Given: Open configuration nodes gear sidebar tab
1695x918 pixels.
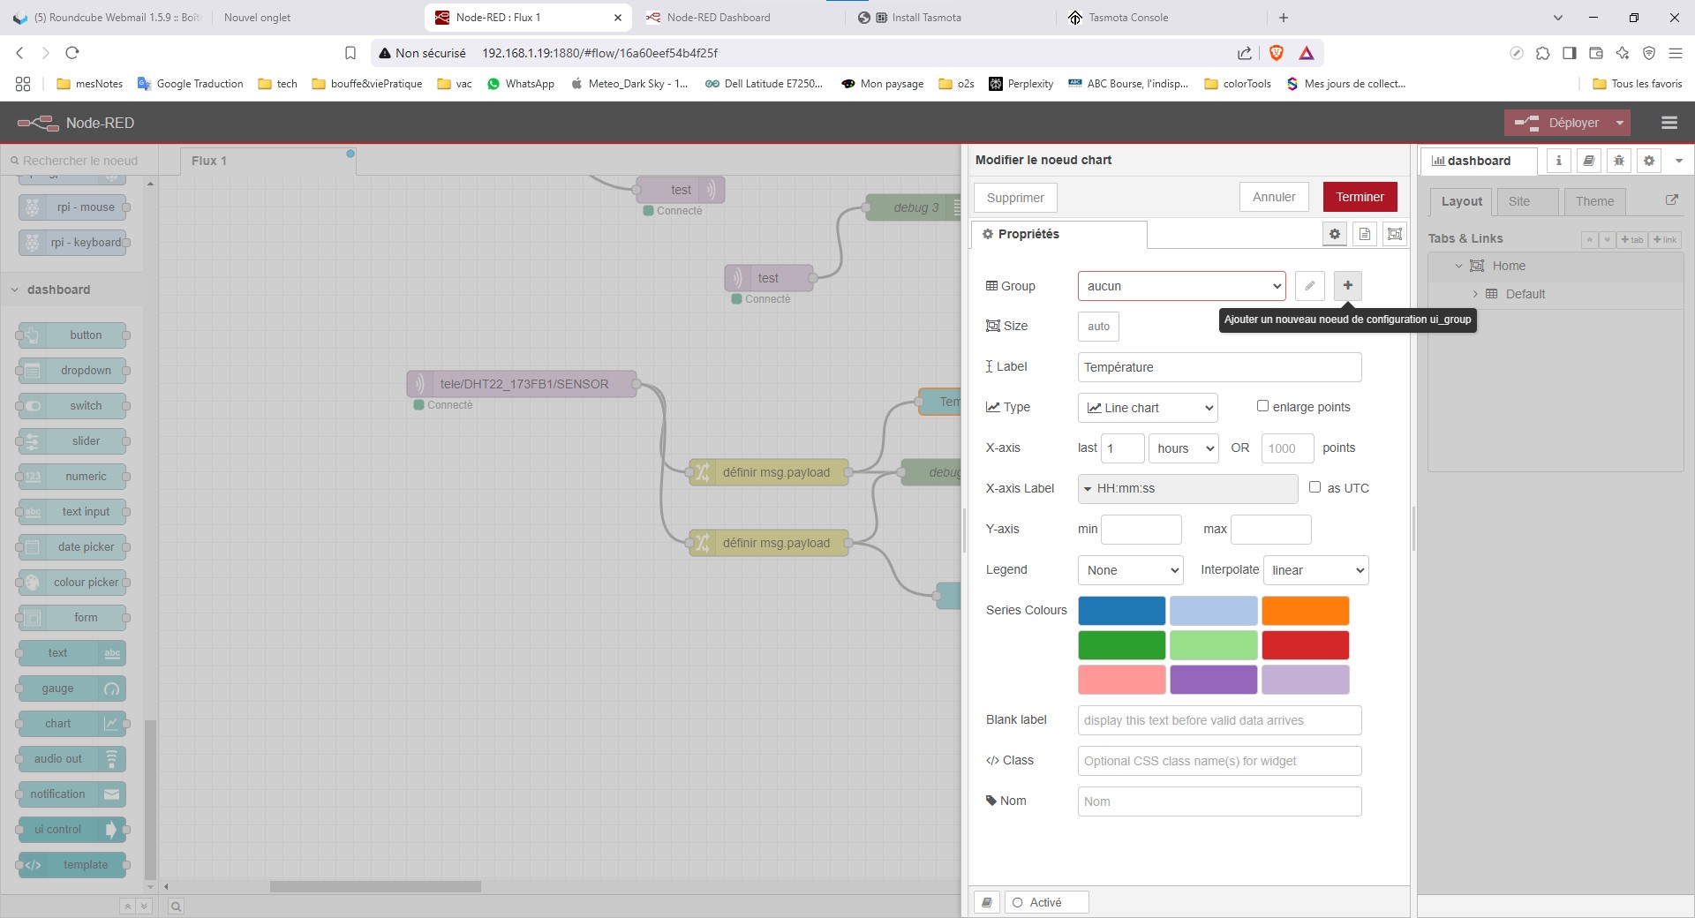Looking at the screenshot, I should tap(1648, 161).
